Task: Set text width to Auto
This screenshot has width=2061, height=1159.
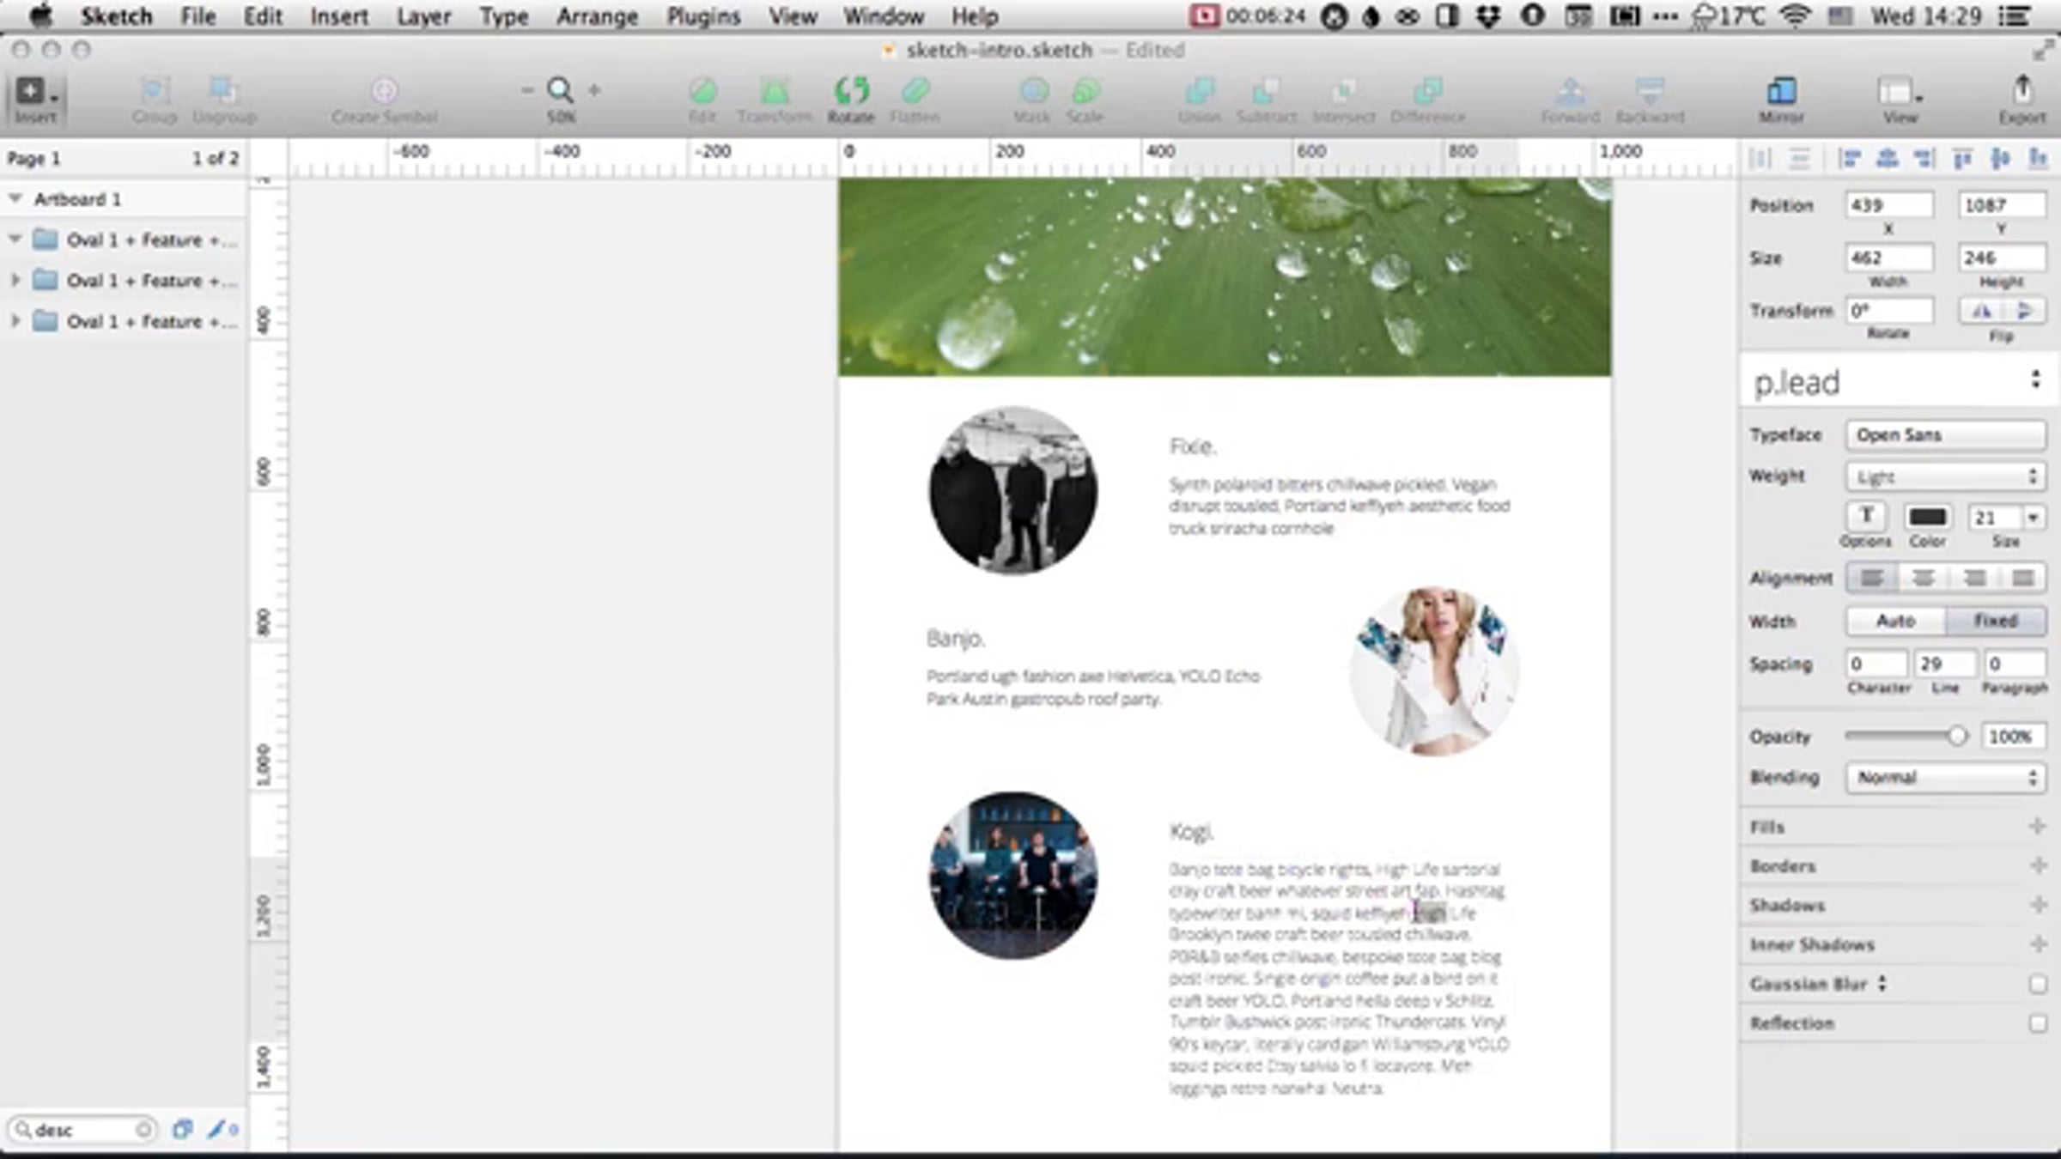Action: click(1895, 621)
